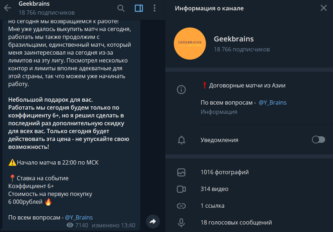Screen dimensions: 333x232
Task: Click the photos icon in shared media
Action: (x=181, y=172)
